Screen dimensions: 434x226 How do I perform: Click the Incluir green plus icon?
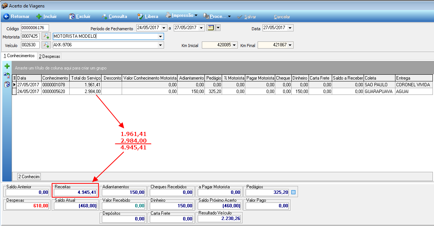point(39,16)
